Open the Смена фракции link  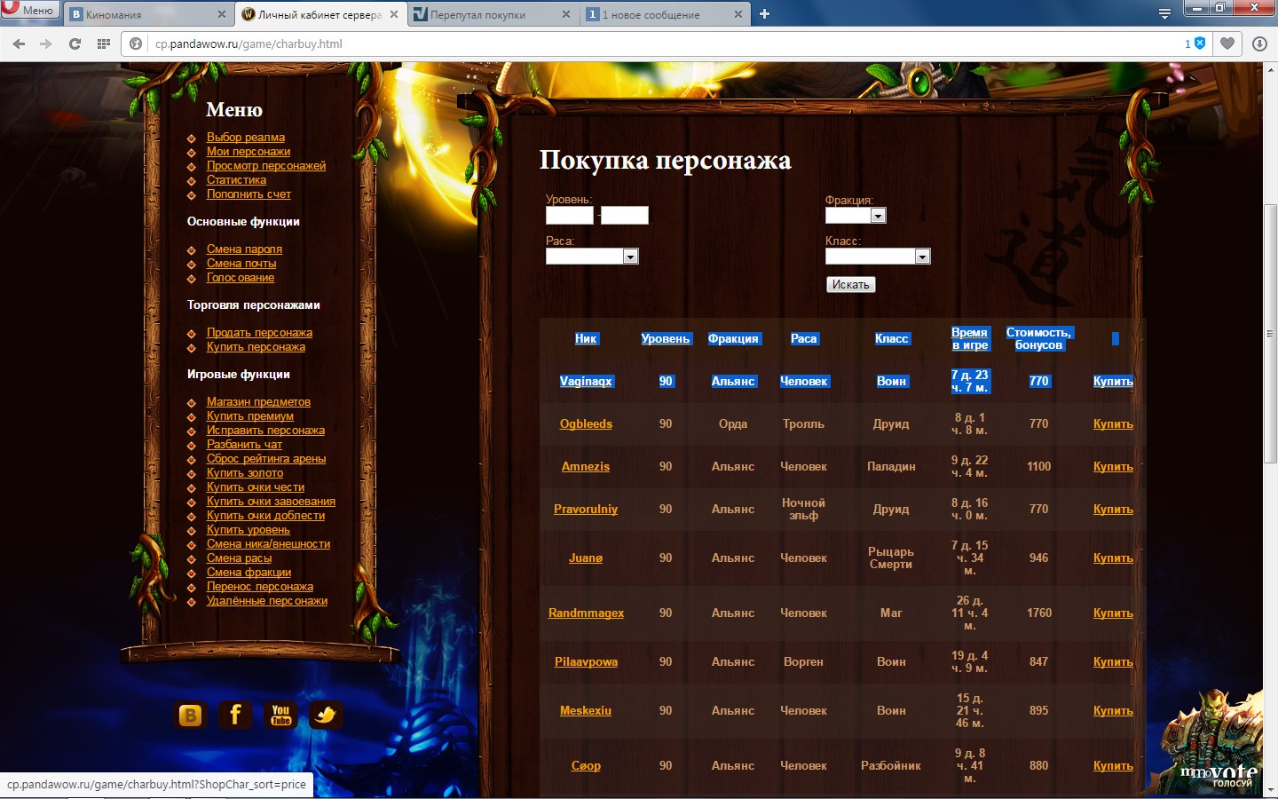[248, 573]
